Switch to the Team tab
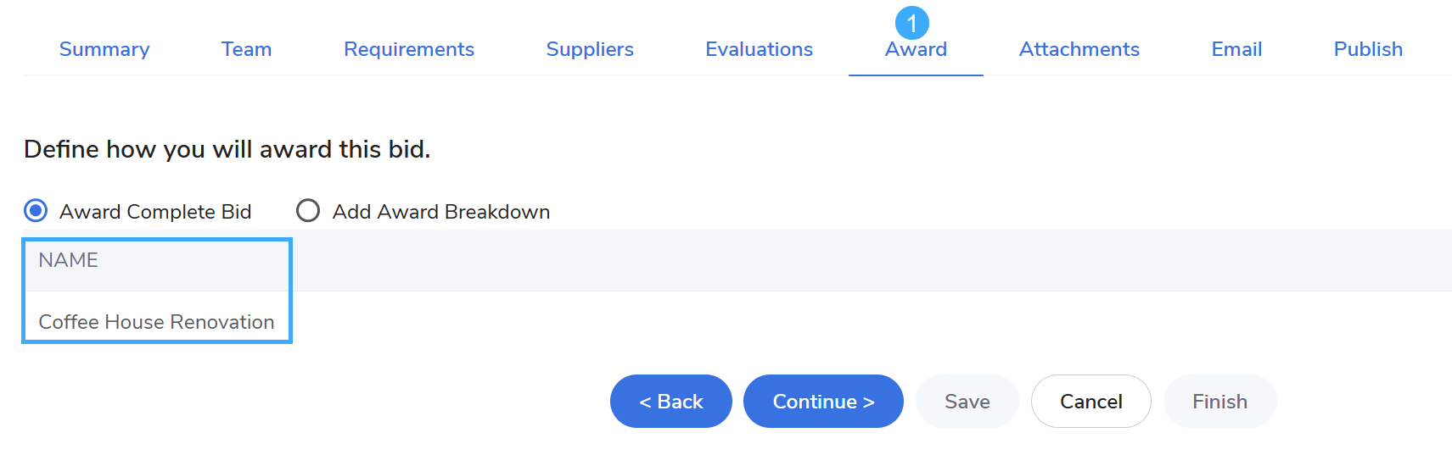The width and height of the screenshot is (1452, 466). pos(246,49)
